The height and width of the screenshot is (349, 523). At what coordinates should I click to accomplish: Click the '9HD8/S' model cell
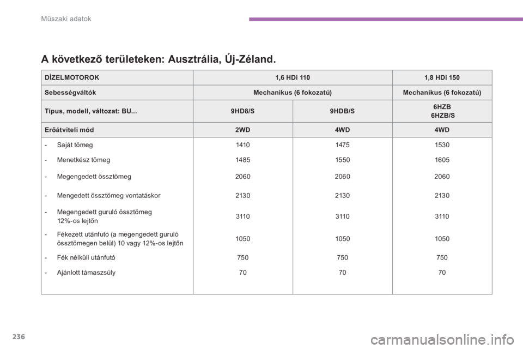243,111
